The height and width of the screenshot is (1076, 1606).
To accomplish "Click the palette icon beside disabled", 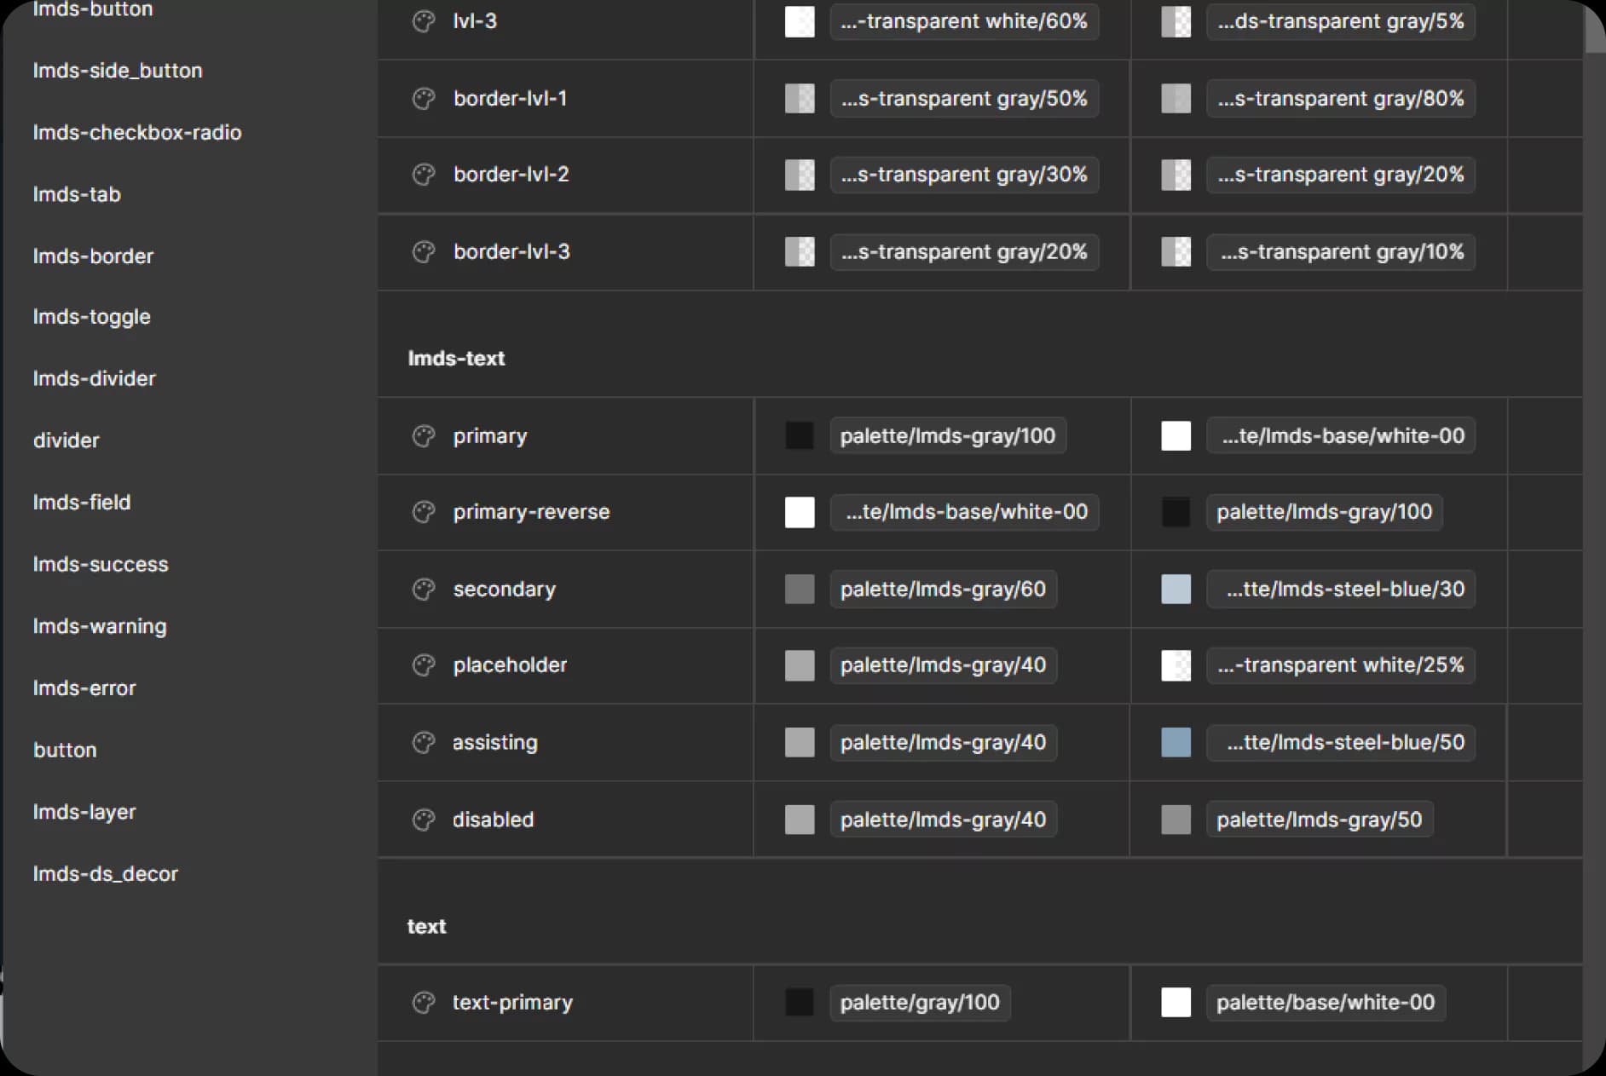I will point(424,820).
